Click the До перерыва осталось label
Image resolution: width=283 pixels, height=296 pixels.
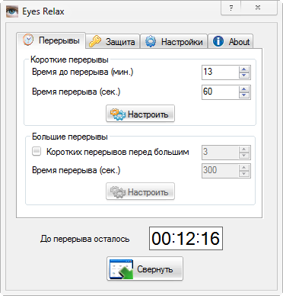point(84,239)
